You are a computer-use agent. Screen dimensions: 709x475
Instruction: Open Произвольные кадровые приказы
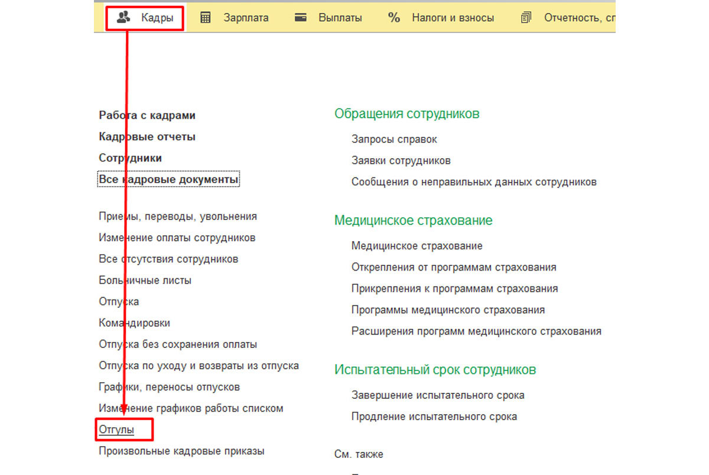point(181,451)
